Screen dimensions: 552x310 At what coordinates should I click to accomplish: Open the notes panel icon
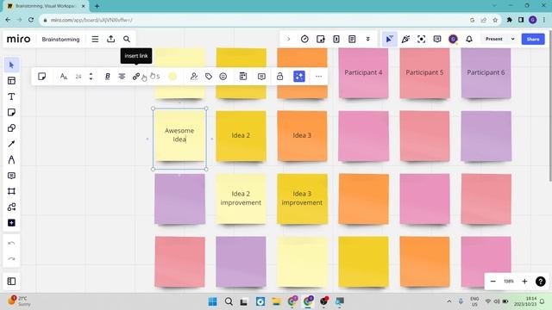352,39
